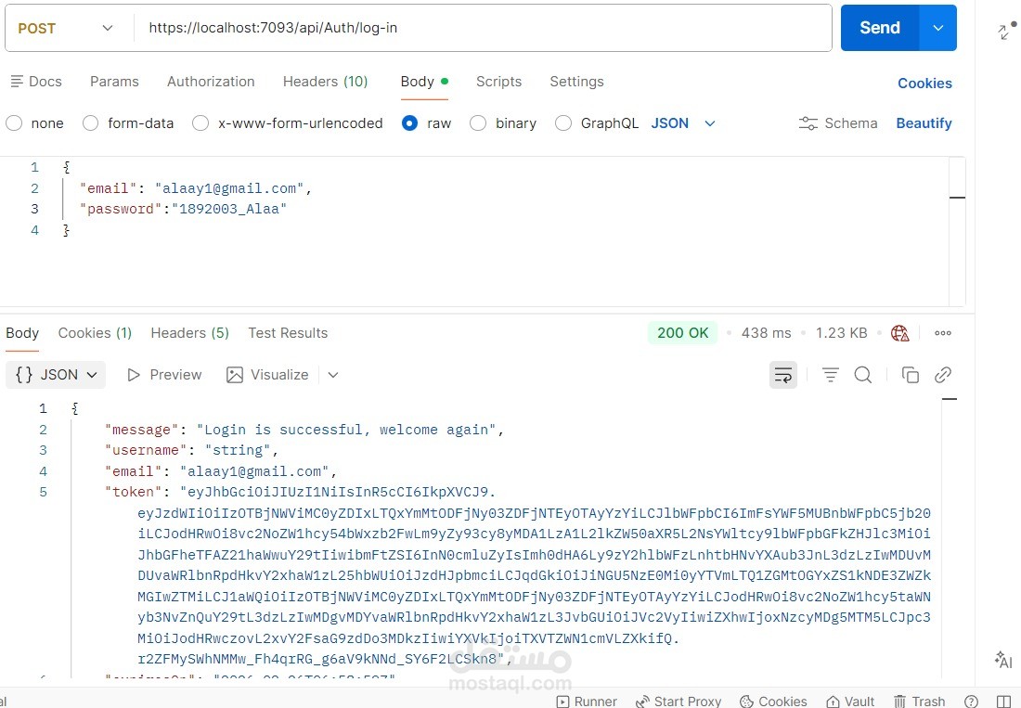
Task: Open Runner in the status bar
Action: pos(587,701)
